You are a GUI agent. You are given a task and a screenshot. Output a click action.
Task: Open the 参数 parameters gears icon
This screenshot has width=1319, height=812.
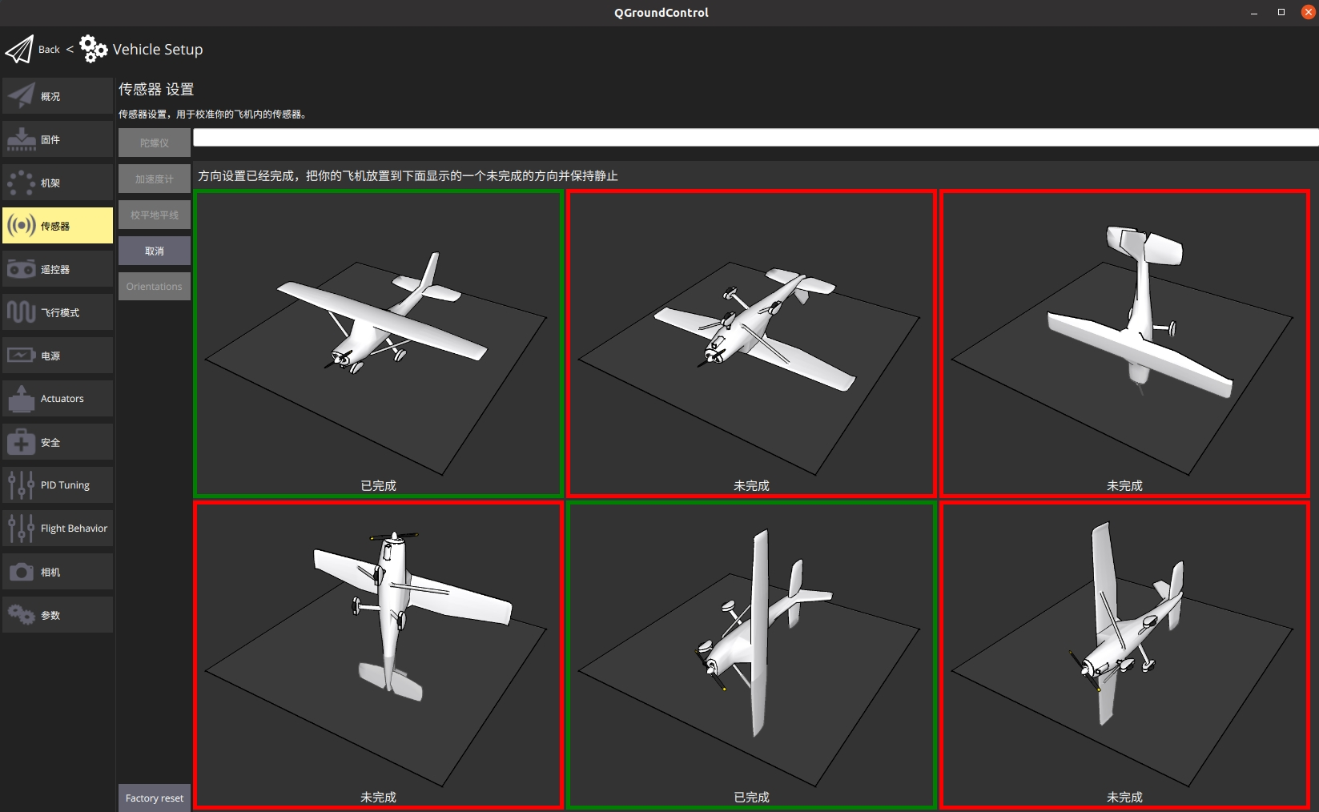coord(22,615)
